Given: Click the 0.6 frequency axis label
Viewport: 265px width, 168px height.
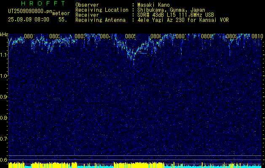Looking at the screenshot, I should 4,160.
